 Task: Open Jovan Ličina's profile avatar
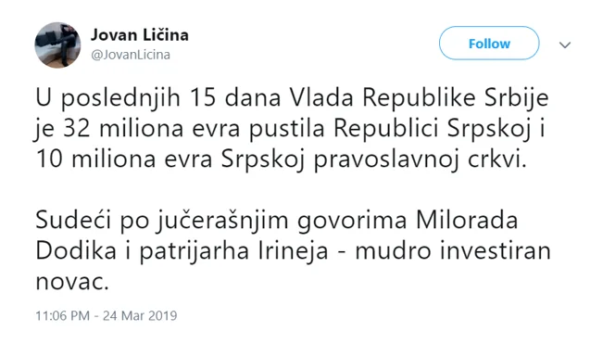(57, 45)
